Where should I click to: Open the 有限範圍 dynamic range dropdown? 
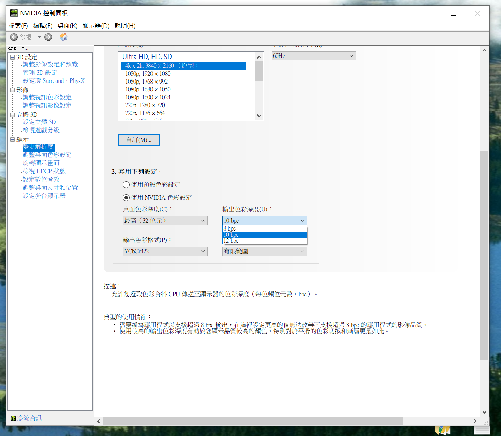(x=265, y=251)
